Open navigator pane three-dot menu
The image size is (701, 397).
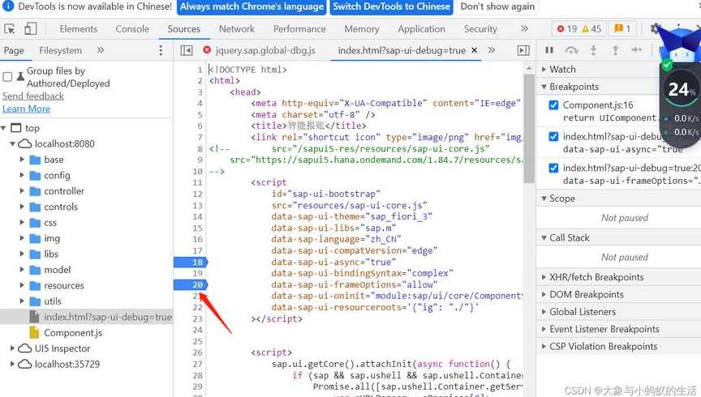tap(161, 50)
